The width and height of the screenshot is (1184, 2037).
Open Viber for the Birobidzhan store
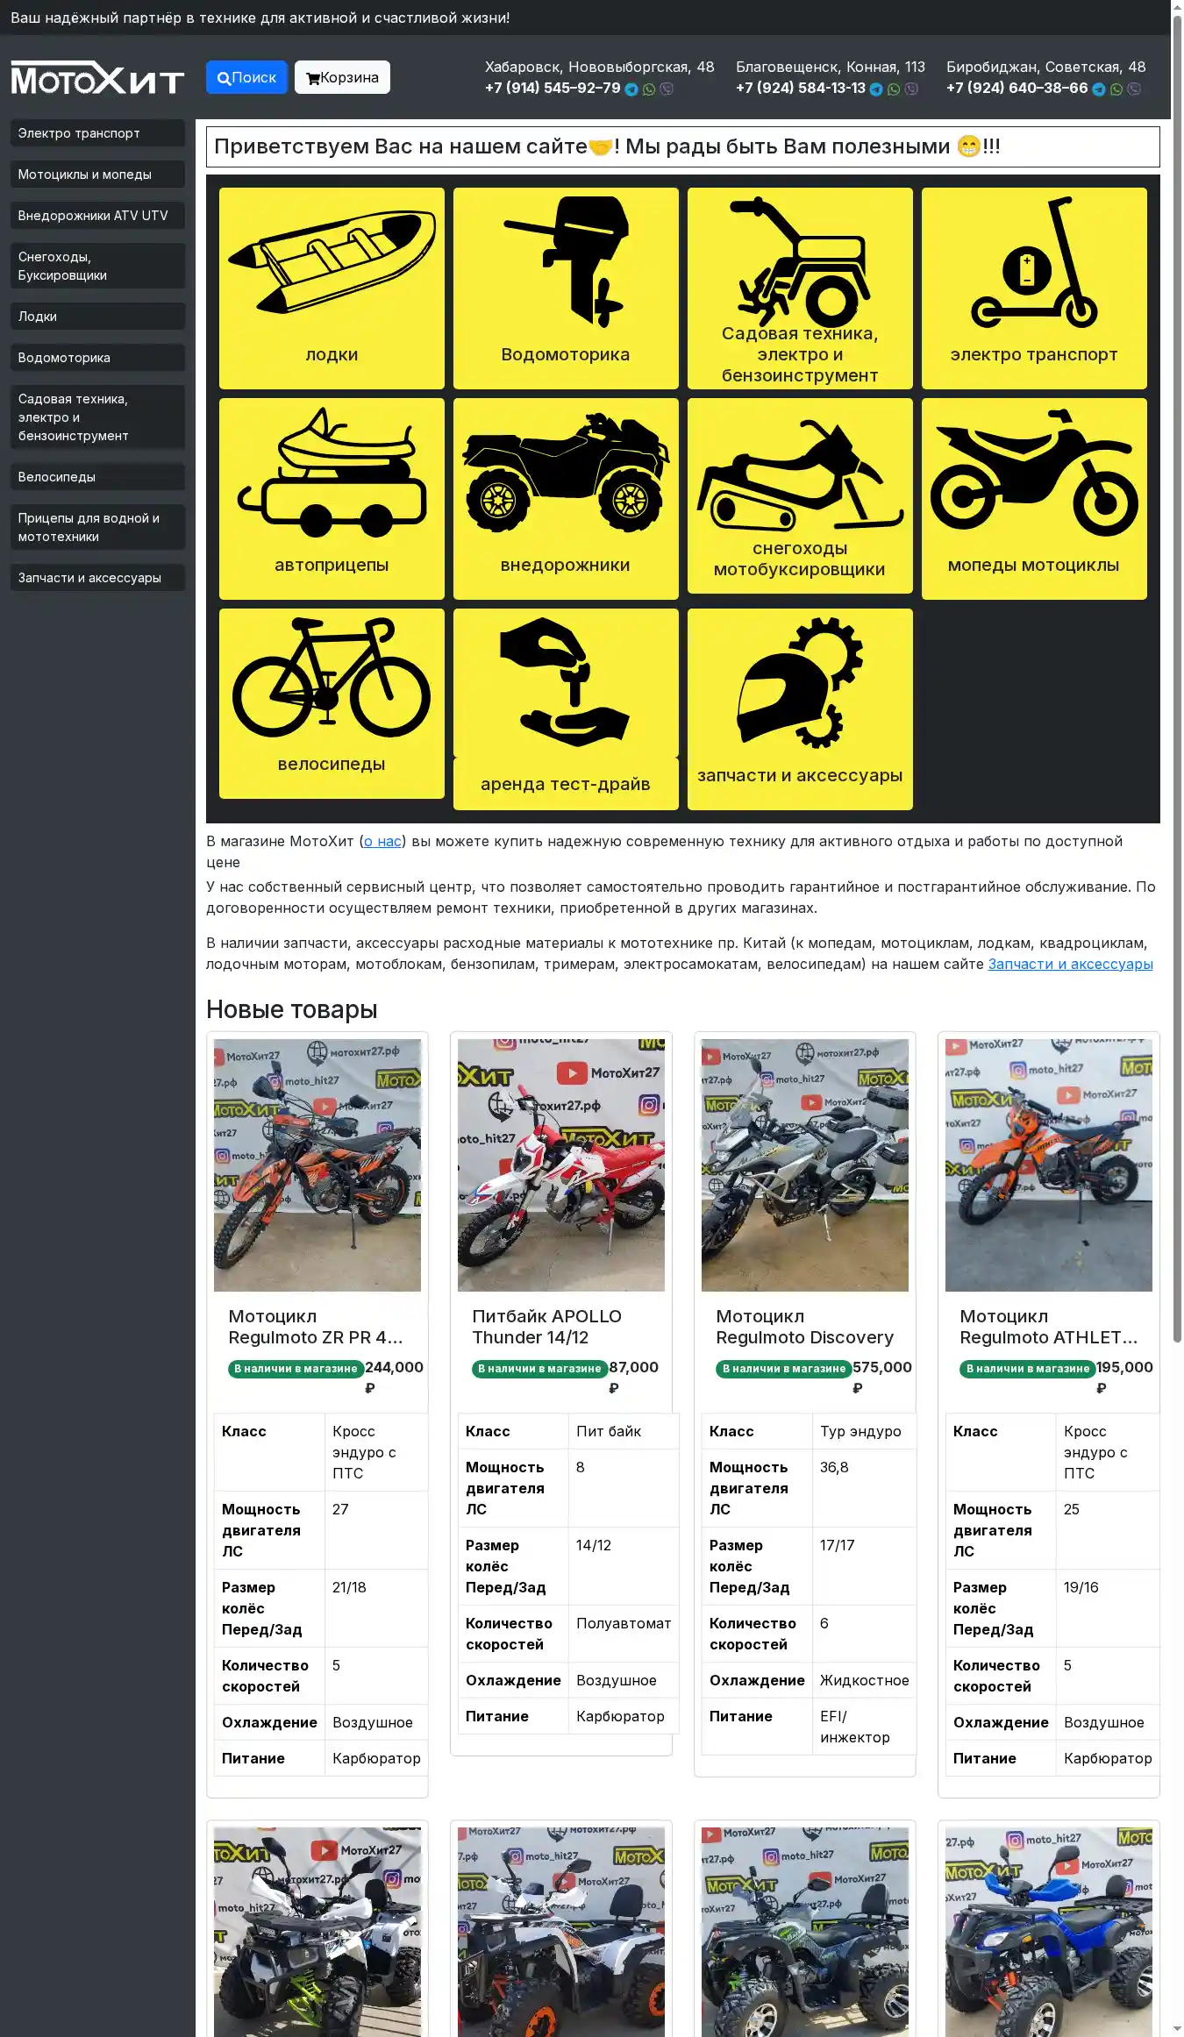tap(1134, 89)
